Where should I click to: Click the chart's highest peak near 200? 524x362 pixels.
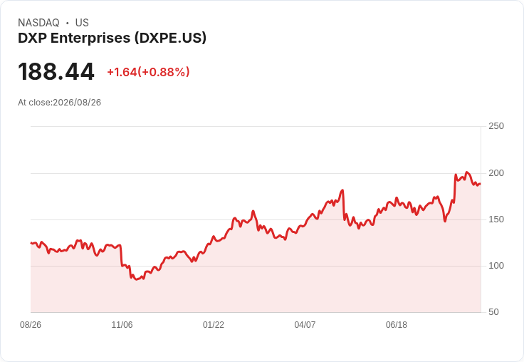tap(467, 172)
